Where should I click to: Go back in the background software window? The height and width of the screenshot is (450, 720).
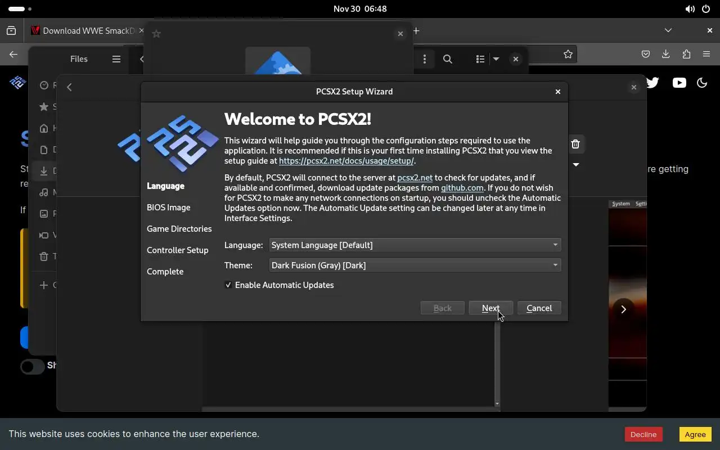[x=69, y=87]
